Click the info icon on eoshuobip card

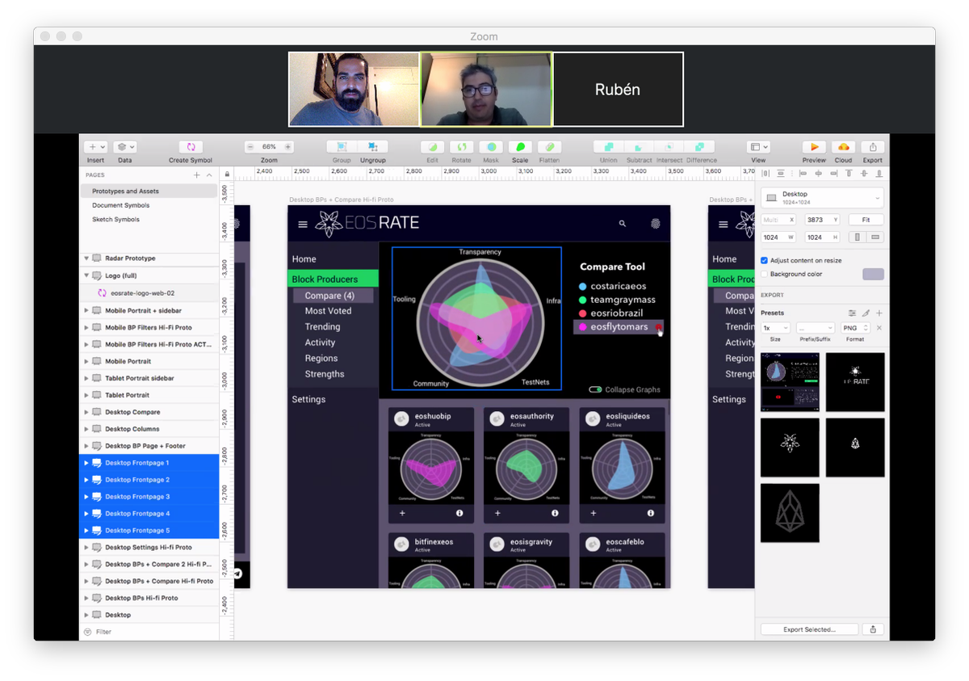coord(459,513)
